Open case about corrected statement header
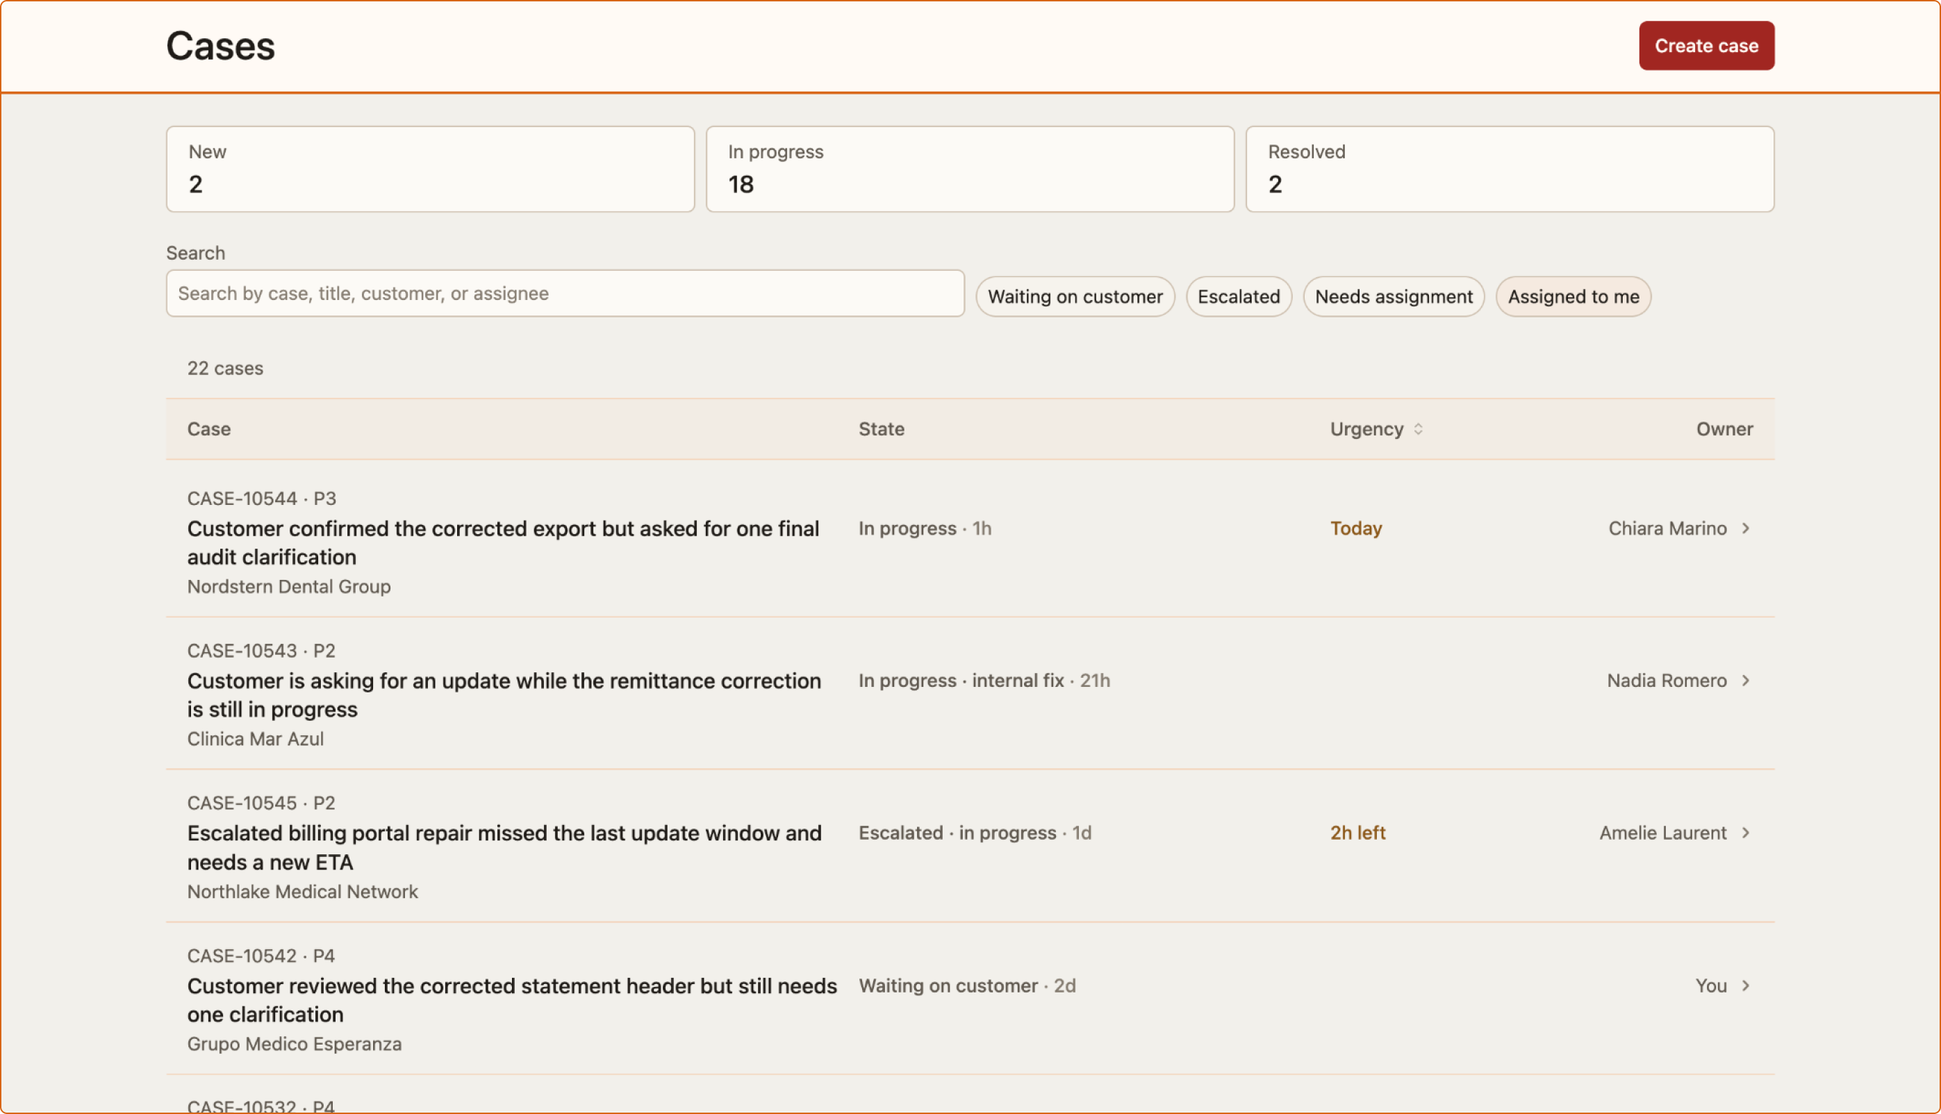This screenshot has height=1114, width=1941. tap(512, 1001)
